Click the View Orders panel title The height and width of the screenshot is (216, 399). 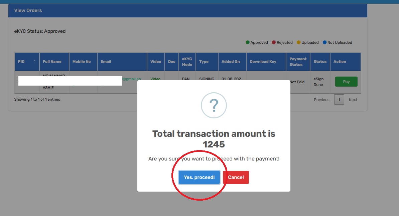[28, 11]
